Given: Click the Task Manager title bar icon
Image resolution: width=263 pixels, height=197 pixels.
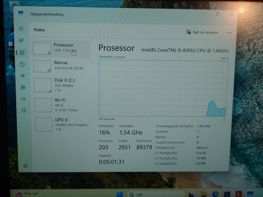Looking at the screenshot, I should (21, 13).
